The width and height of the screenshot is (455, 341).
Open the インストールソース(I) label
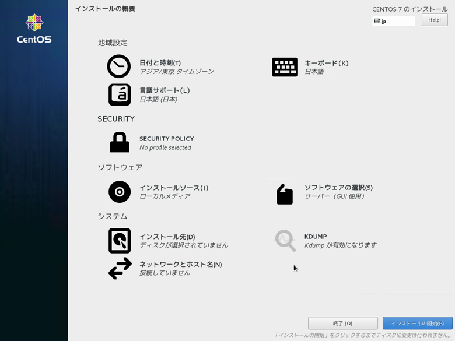[174, 188]
